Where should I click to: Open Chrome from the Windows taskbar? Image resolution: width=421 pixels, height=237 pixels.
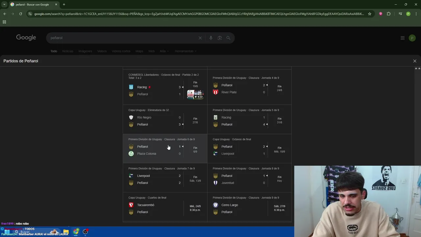tap(76, 232)
